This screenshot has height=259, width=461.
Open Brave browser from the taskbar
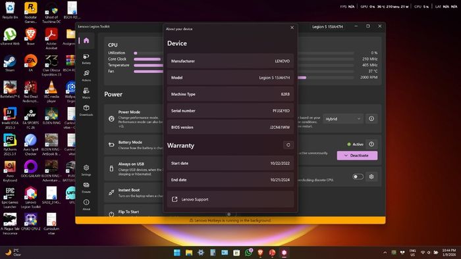[x=261, y=252]
